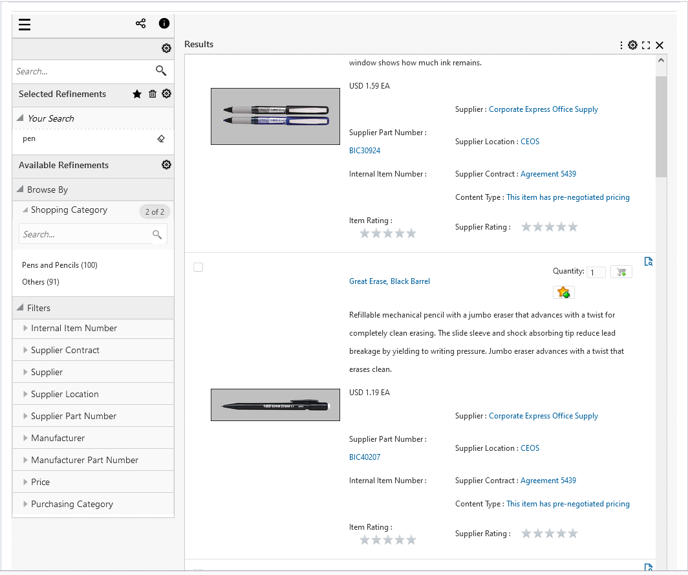The image size is (688, 575).
Task: Click the information icon
Action: pyautogui.click(x=164, y=23)
